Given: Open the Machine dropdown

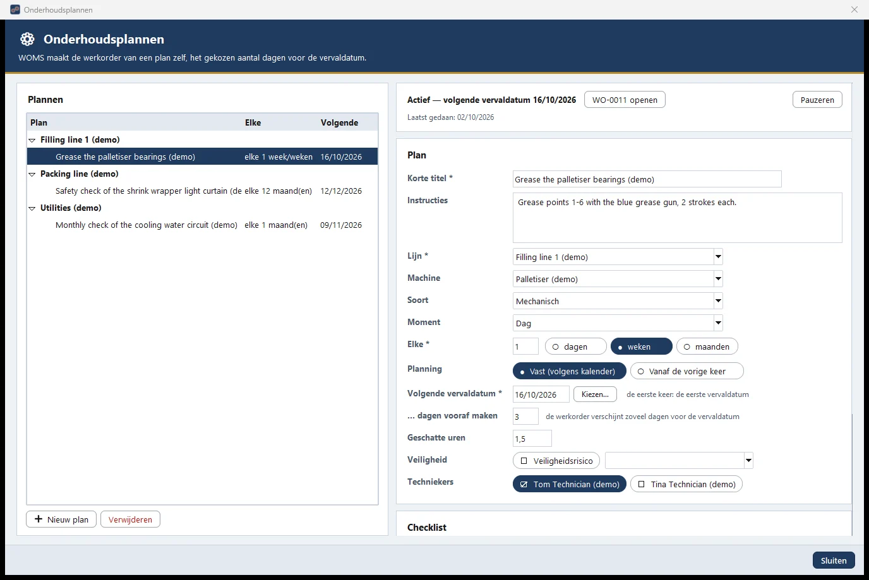Looking at the screenshot, I should [618, 279].
